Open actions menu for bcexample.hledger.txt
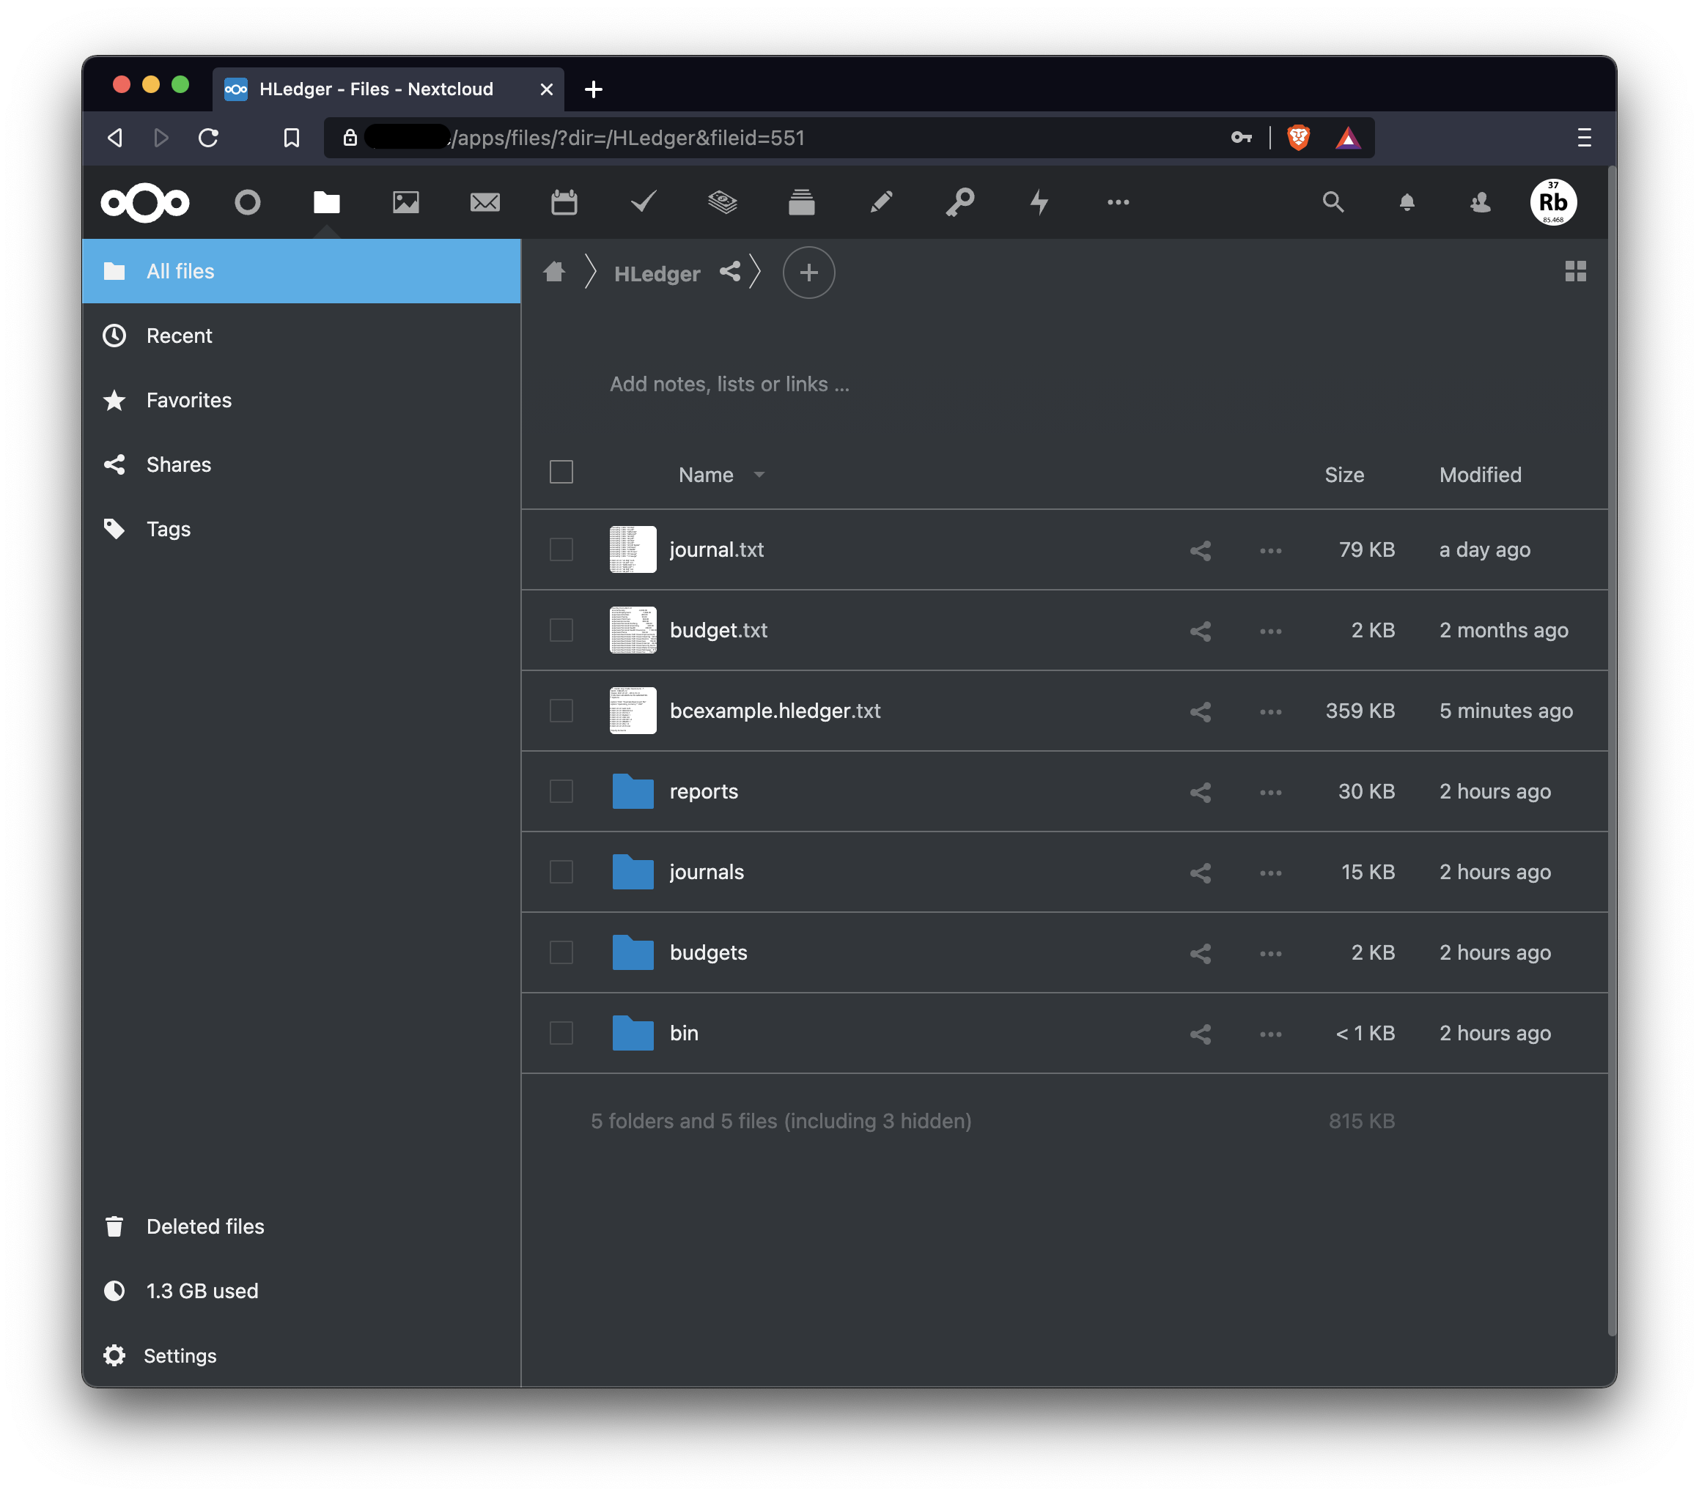Screen dimensions: 1699x1496 1270,711
